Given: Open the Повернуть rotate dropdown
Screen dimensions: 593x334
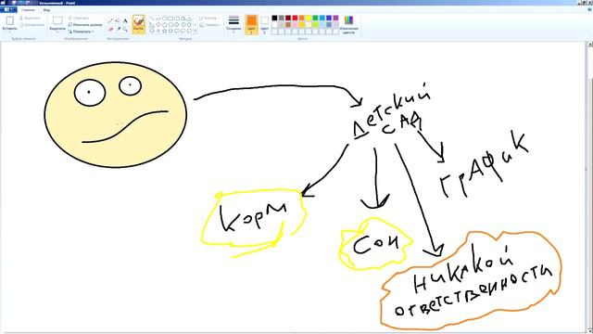Looking at the screenshot, I should 82,32.
